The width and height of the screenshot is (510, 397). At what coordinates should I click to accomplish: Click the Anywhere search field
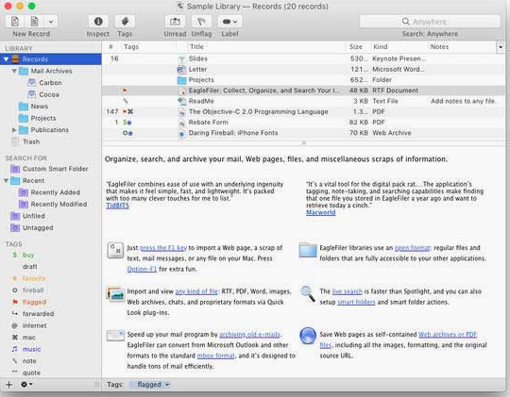[430, 22]
